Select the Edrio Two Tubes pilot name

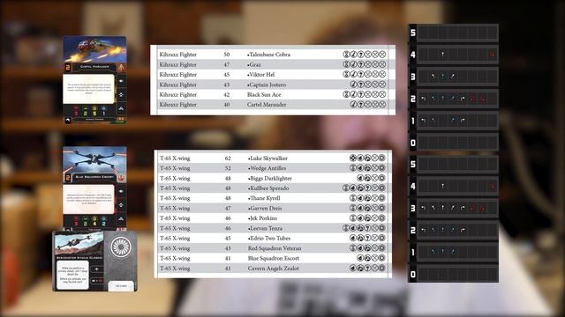(x=269, y=239)
